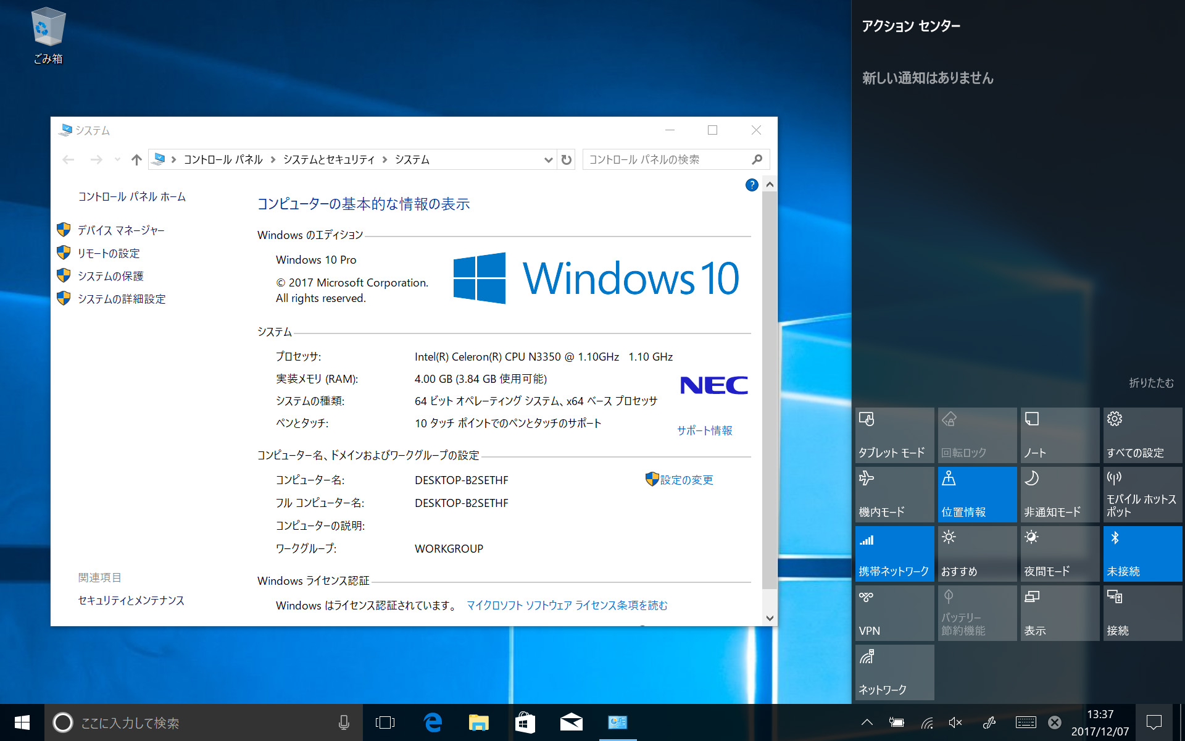
Task: Toggle 機内モード in Action Center
Action: (x=894, y=494)
